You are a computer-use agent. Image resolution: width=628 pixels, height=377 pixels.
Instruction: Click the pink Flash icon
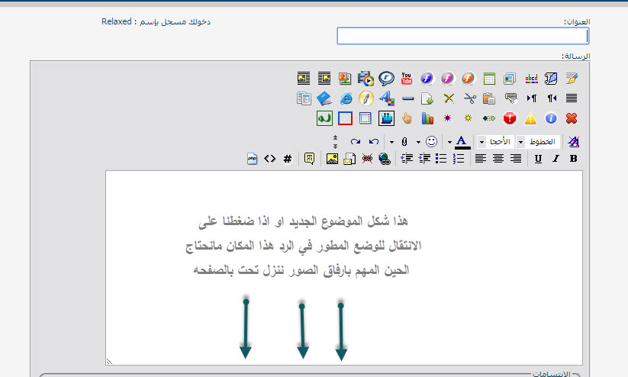pyautogui.click(x=447, y=79)
